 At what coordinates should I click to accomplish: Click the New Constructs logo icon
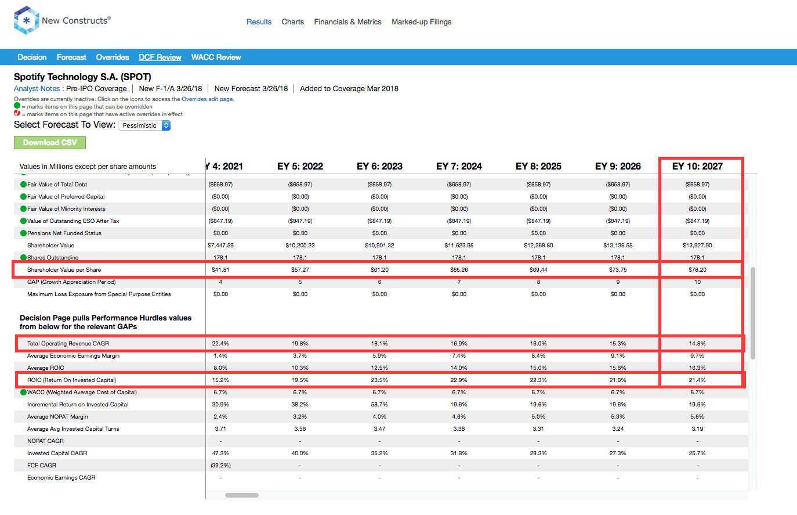(26, 20)
